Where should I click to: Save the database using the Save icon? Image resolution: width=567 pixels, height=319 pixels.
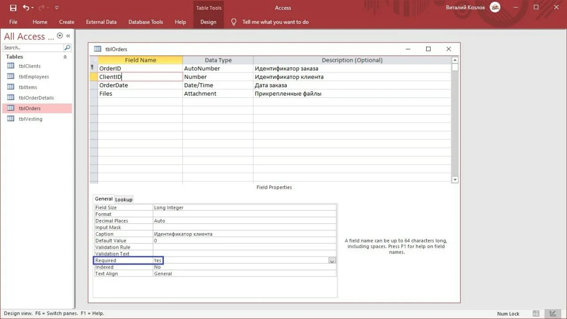(x=12, y=7)
